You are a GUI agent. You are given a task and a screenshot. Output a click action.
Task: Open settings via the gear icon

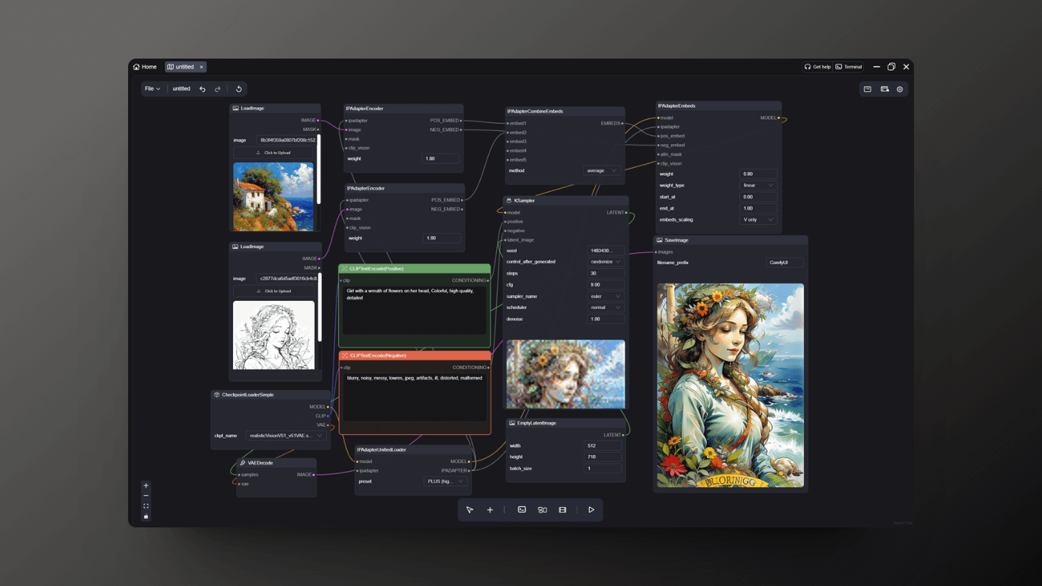[x=900, y=89]
